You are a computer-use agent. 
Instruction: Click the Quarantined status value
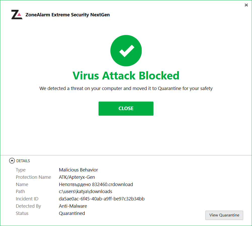pos(72,213)
